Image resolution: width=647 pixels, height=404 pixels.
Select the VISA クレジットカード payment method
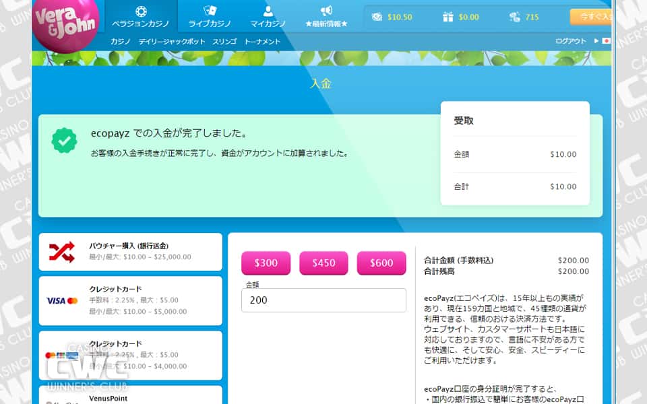coord(130,300)
